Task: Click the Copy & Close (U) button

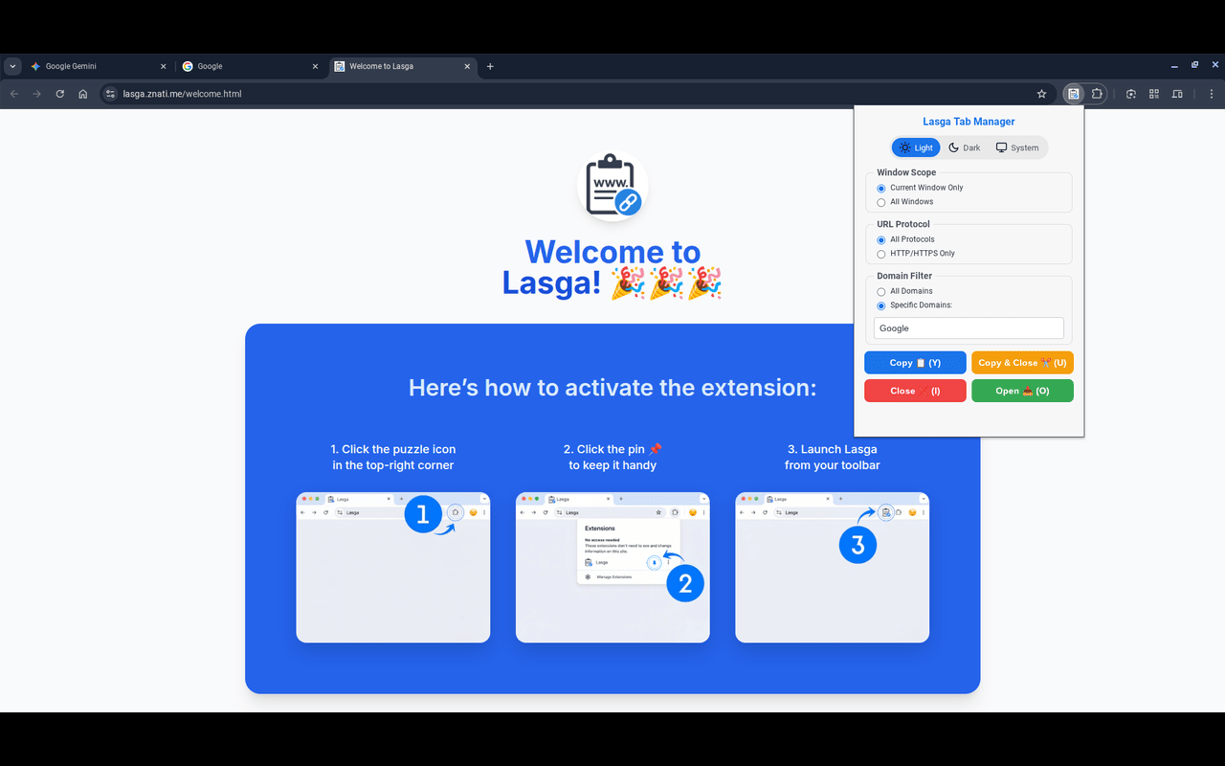Action: [1022, 363]
